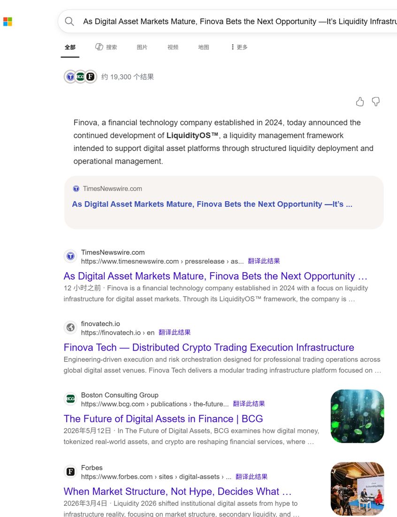This screenshot has height=517, width=397.
Task: Click the small TimesNewswire icon in answer card
Action: point(76,188)
